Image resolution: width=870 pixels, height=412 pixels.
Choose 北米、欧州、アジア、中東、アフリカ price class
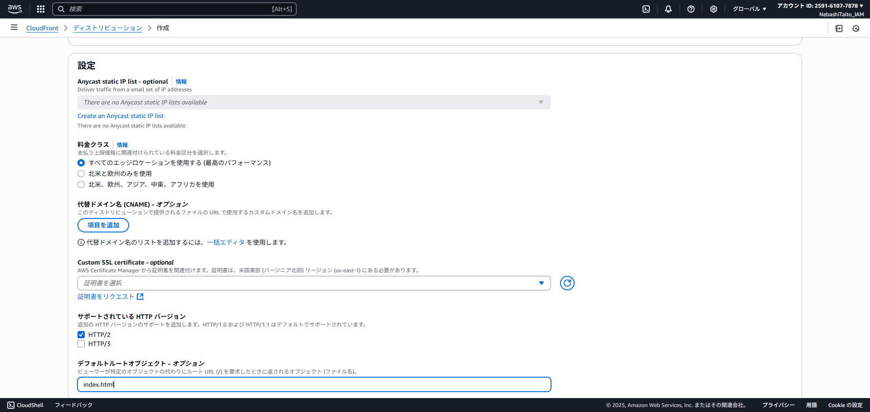(x=81, y=185)
